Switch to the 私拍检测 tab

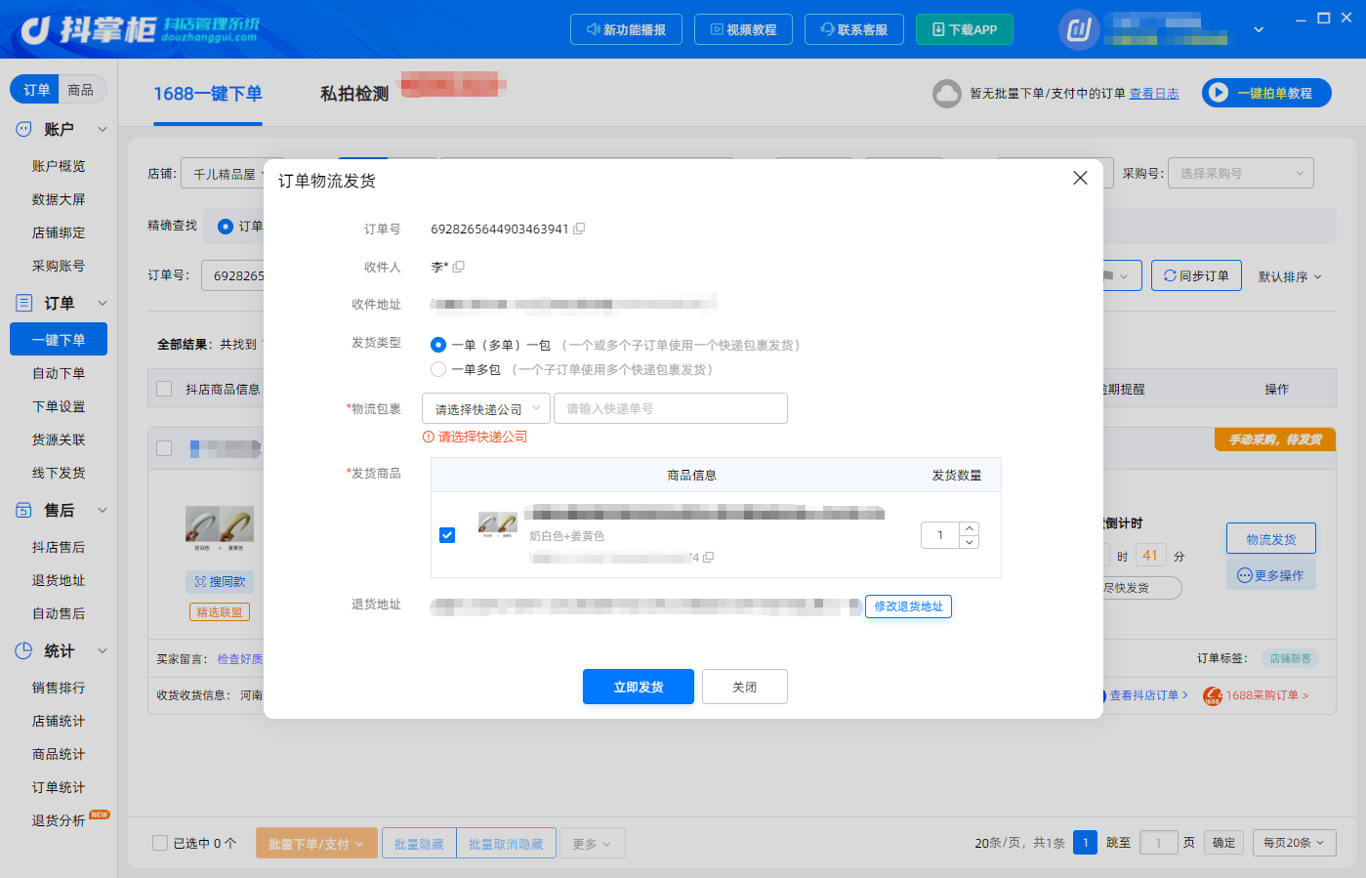point(354,94)
